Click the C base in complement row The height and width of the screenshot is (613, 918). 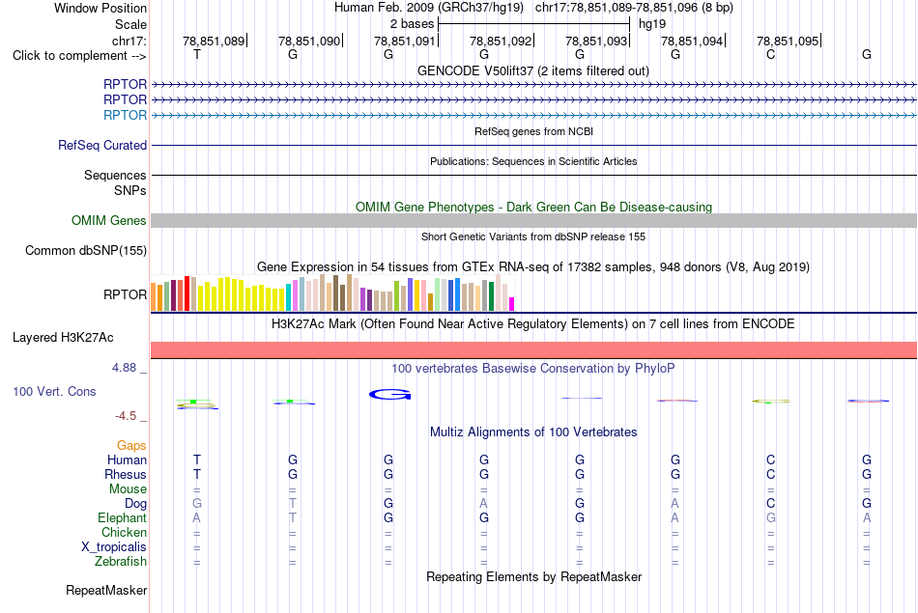pyautogui.click(x=770, y=54)
